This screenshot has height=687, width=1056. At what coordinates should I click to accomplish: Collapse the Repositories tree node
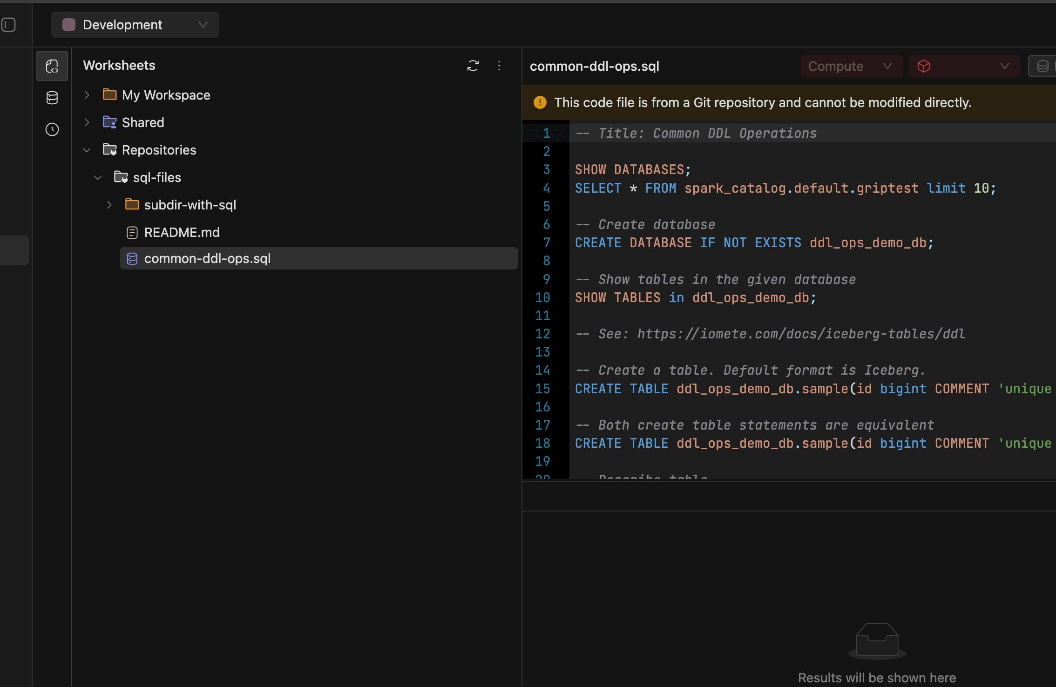[x=87, y=150]
